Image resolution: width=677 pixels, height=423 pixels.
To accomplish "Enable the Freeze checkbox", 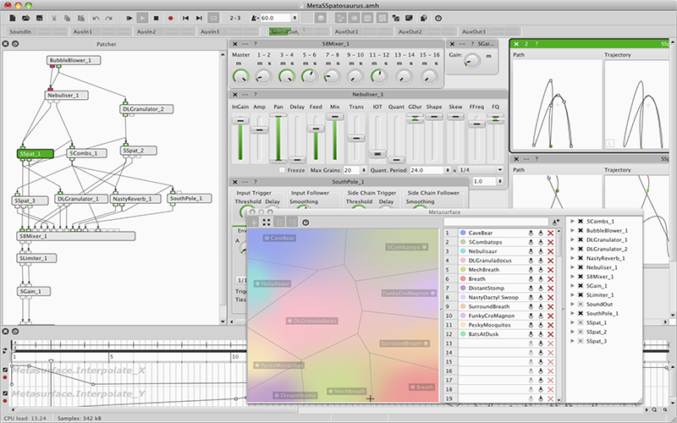I will (282, 170).
